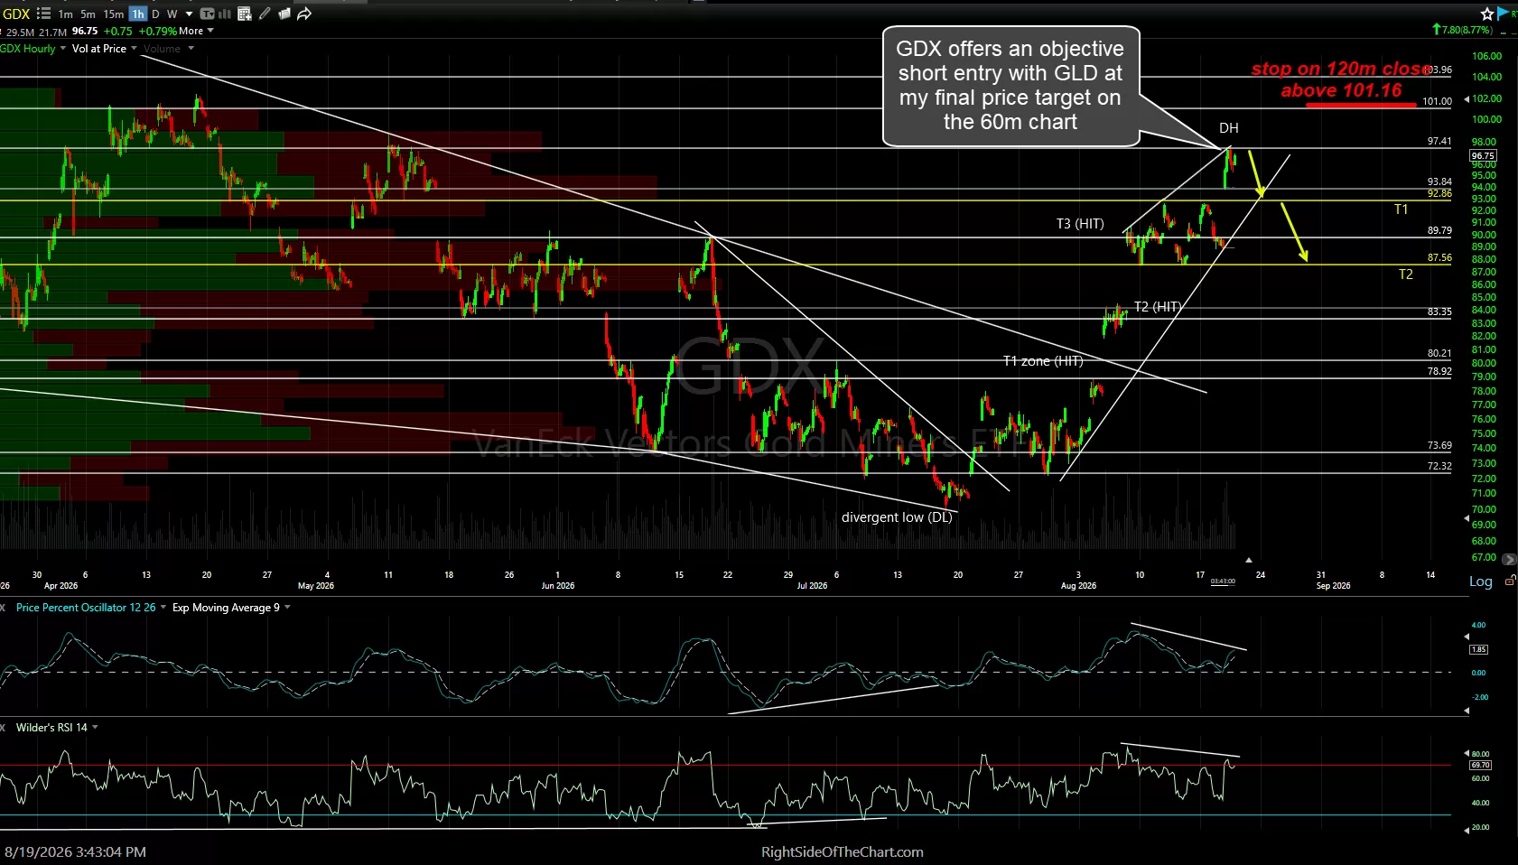Click the PPO value tag 1.85

1478,649
